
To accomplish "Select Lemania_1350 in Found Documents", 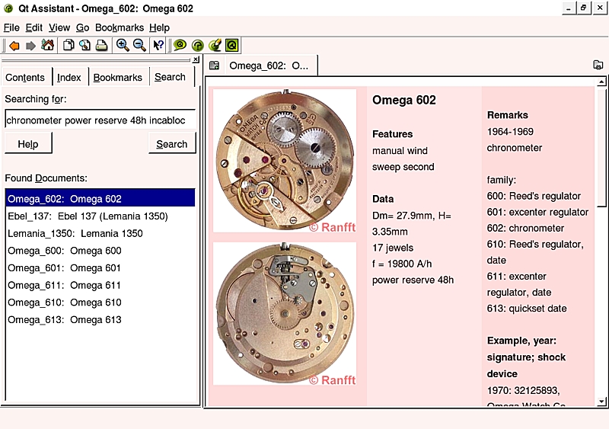I will [x=75, y=233].
